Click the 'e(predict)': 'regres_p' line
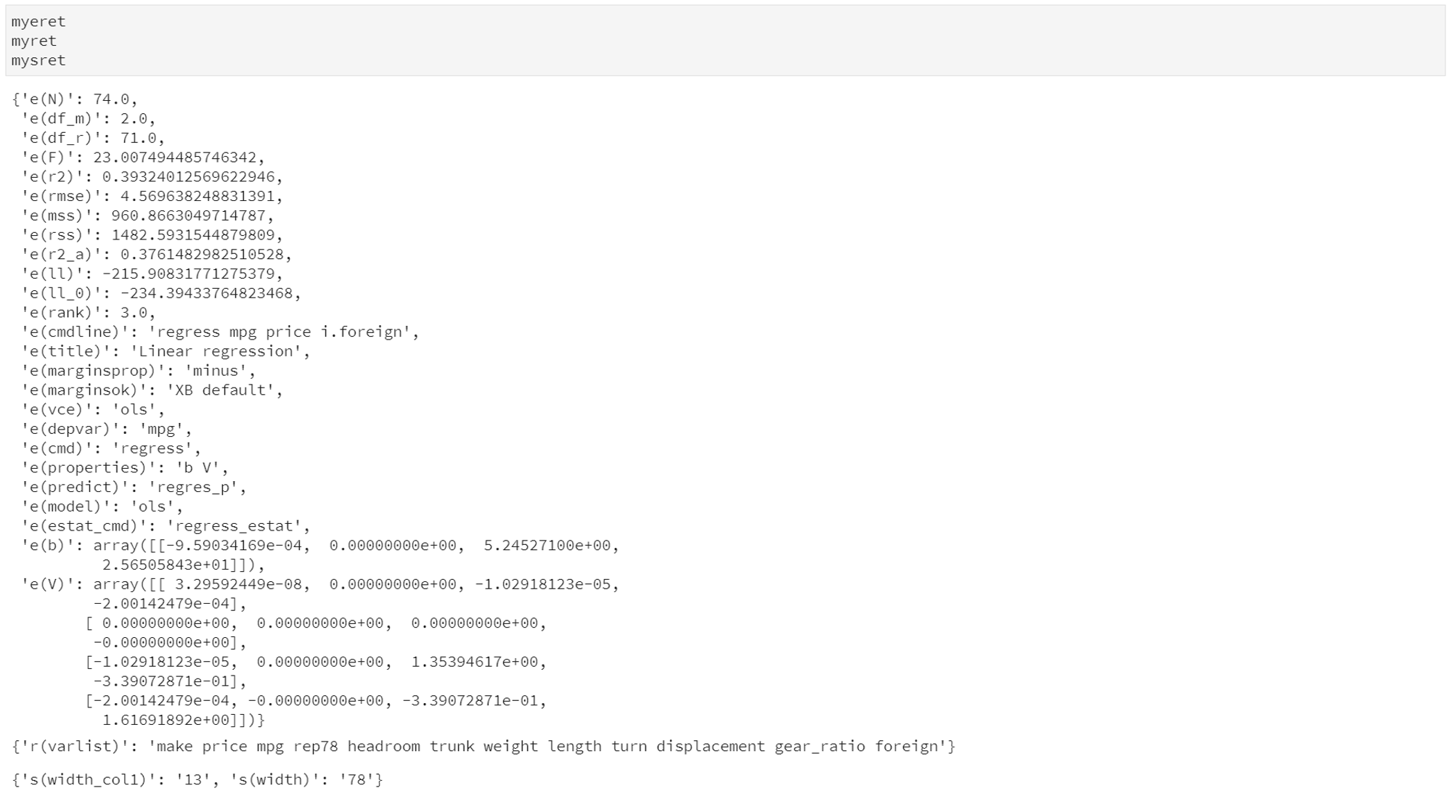Viewport: 1452px width, 804px height. [134, 487]
